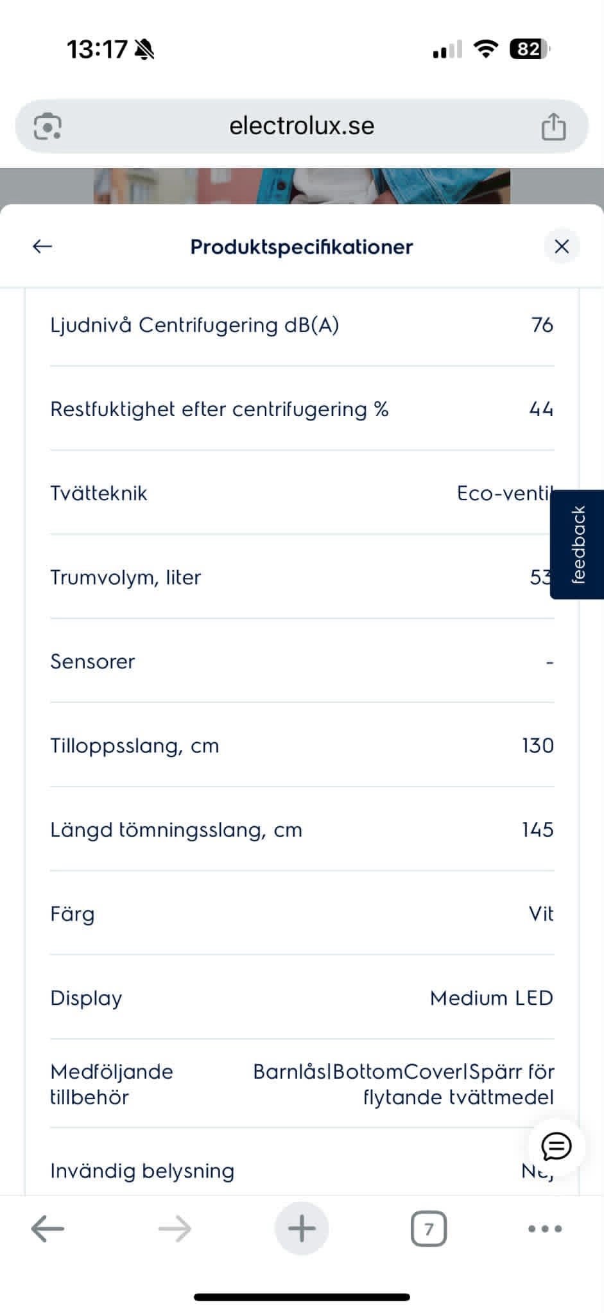This screenshot has width=604, height=1313.
Task: Tap the browser forward arrow
Action: (175, 1229)
